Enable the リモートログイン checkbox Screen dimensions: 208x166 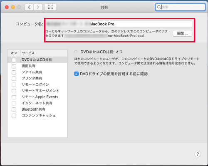coord(14,84)
